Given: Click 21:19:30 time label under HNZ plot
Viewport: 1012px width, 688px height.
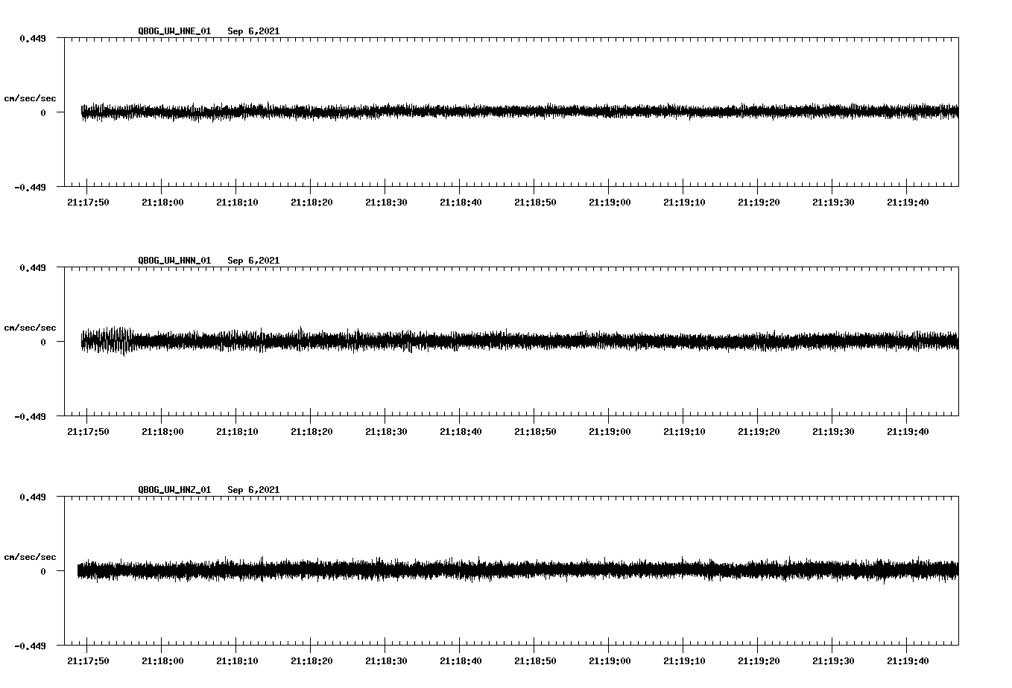Looking at the screenshot, I should 833,661.
